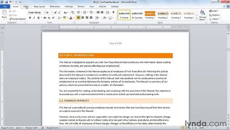Switch to the References tab
The image size is (230, 130).
[x=55, y=6]
